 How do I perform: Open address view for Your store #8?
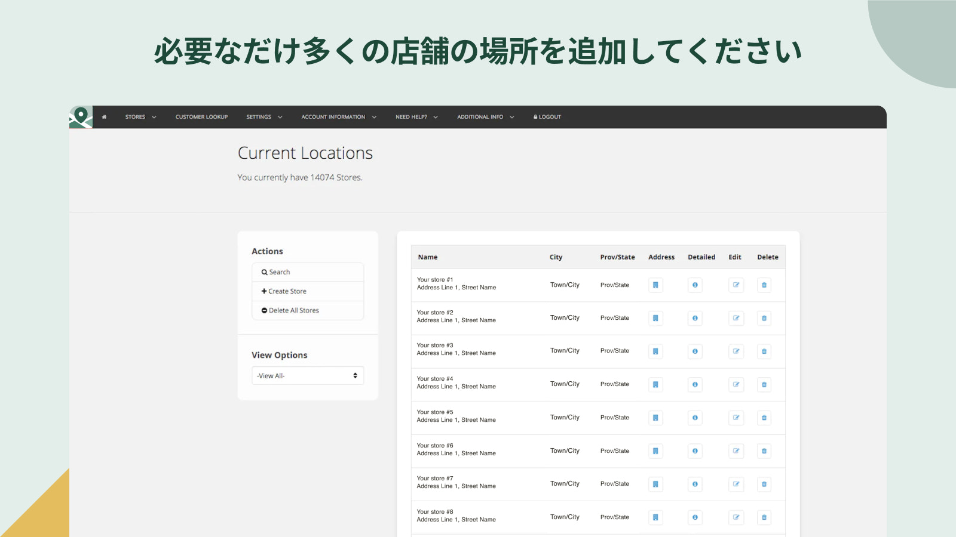[655, 517]
